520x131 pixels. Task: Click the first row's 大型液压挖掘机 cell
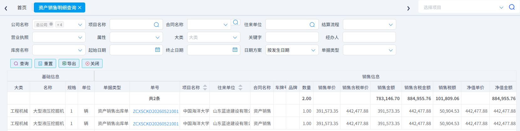click(x=48, y=111)
